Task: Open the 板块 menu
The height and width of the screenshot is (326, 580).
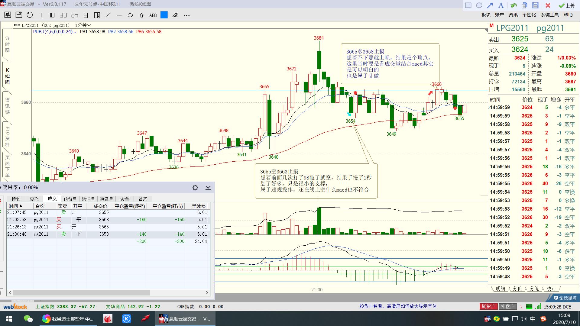Action: point(486,15)
